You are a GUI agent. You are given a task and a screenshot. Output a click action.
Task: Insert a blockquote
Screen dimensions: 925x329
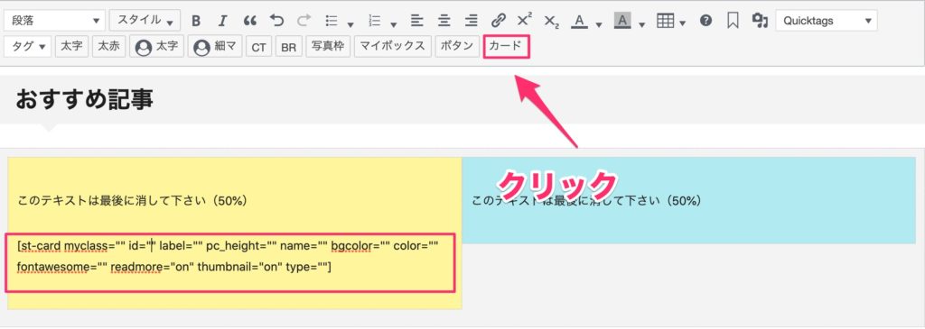point(250,22)
